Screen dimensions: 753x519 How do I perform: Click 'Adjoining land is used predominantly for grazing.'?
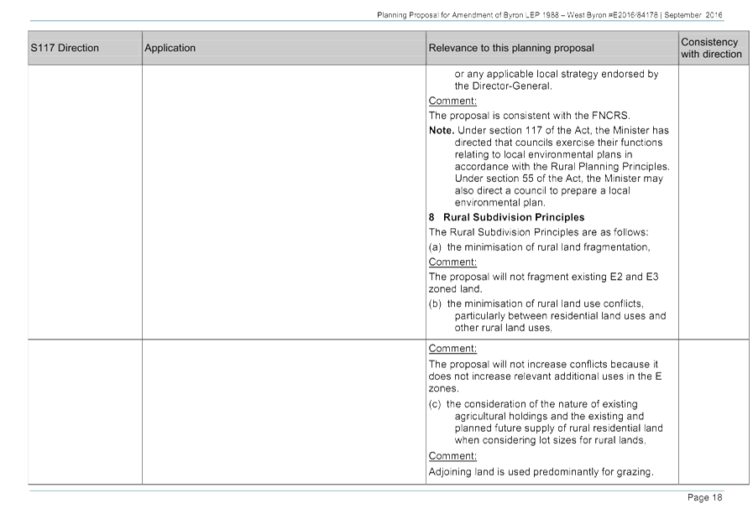[x=541, y=472]
